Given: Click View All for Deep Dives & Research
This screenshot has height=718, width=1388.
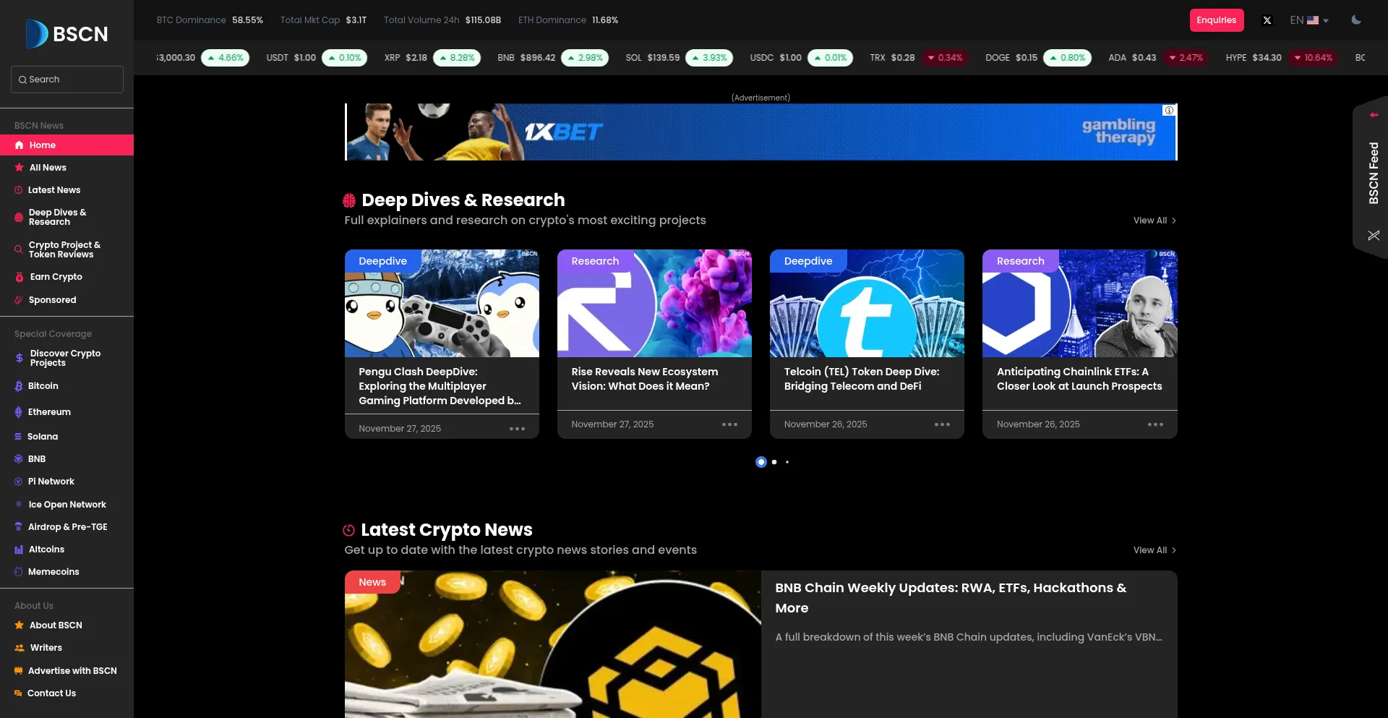Looking at the screenshot, I should (x=1154, y=221).
